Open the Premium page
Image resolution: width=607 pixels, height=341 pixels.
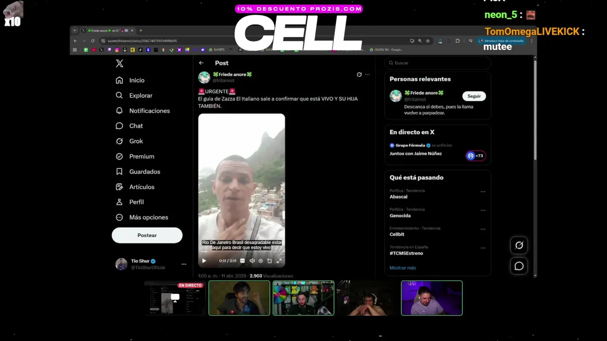(x=135, y=156)
